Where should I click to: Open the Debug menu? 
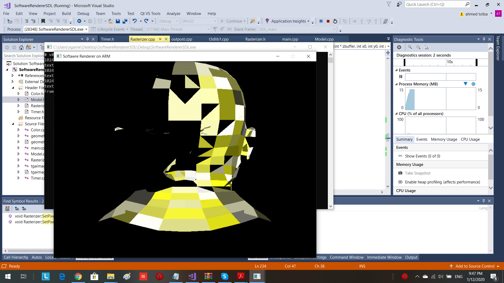coord(83,14)
